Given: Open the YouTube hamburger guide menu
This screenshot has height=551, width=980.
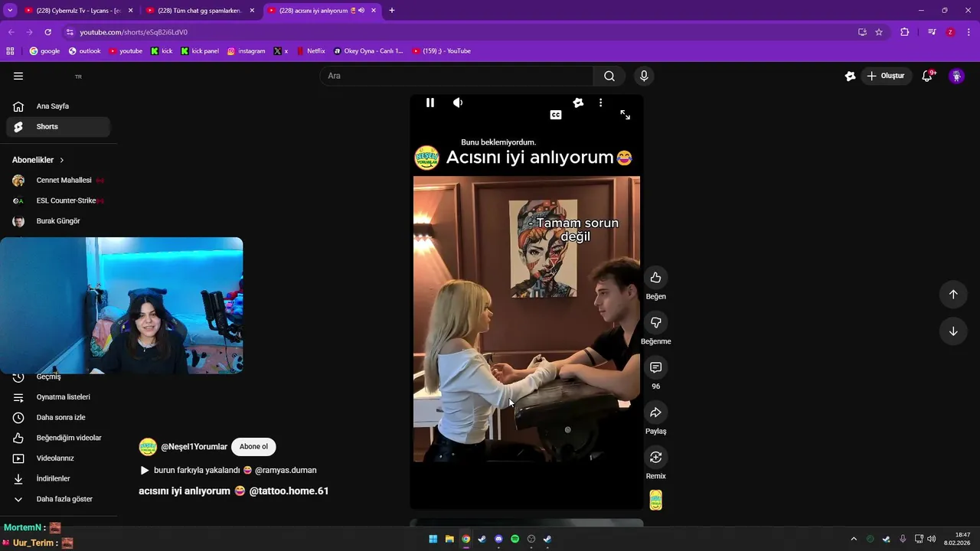Looking at the screenshot, I should (18, 76).
